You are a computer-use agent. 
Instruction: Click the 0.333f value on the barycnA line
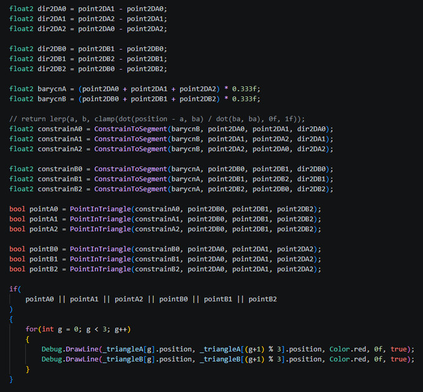244,89
